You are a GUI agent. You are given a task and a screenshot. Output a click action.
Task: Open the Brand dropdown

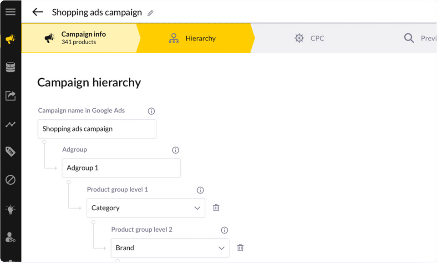[x=170, y=248]
